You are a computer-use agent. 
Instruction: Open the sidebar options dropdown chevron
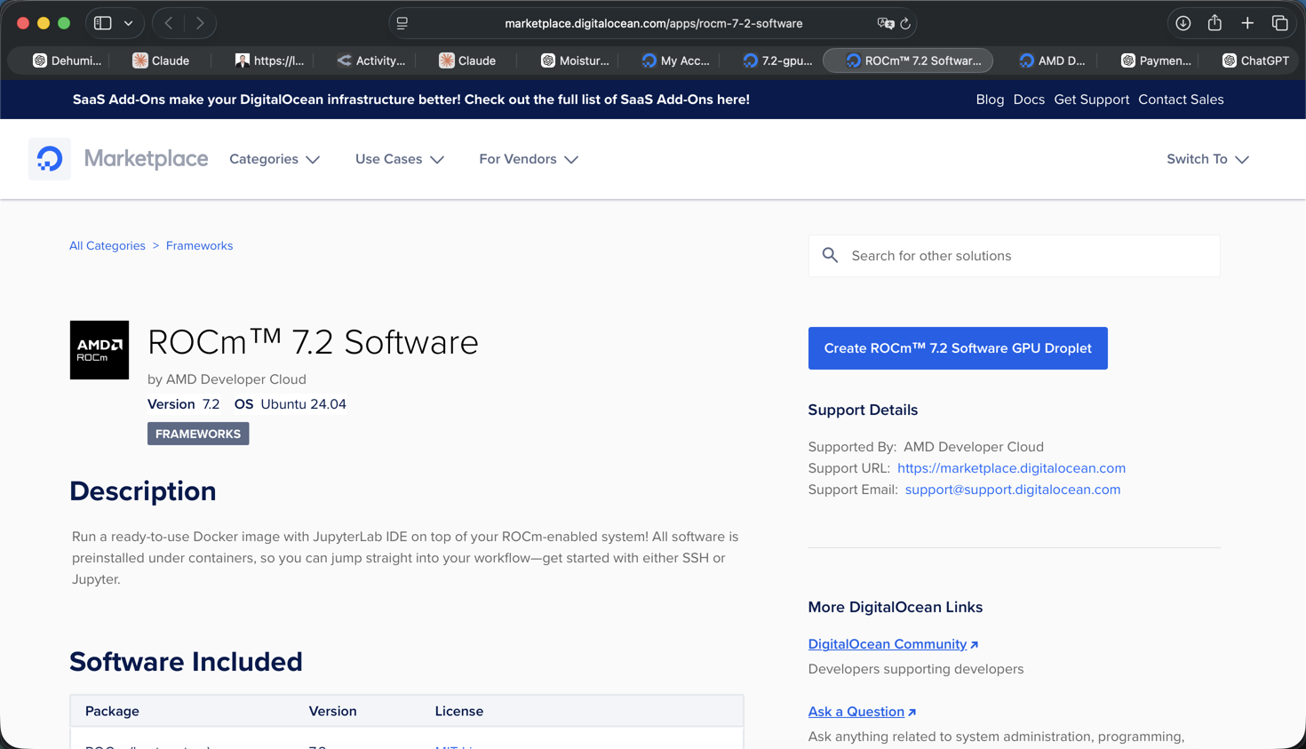(129, 23)
